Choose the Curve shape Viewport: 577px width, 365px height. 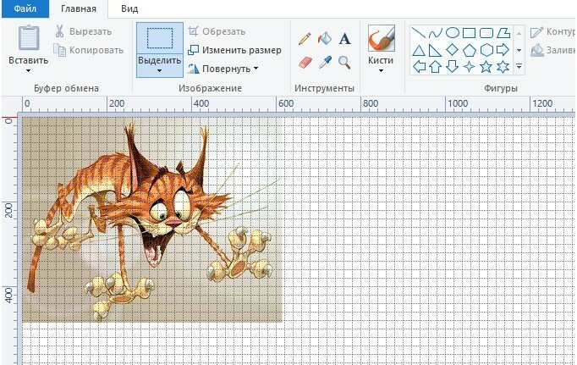[x=436, y=34]
